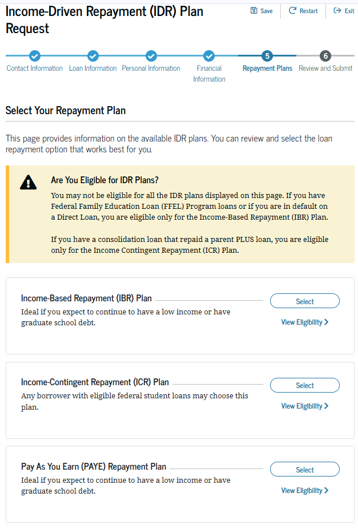Open the Contact Information step
This screenshot has width=358, height=529.
coord(34,68)
